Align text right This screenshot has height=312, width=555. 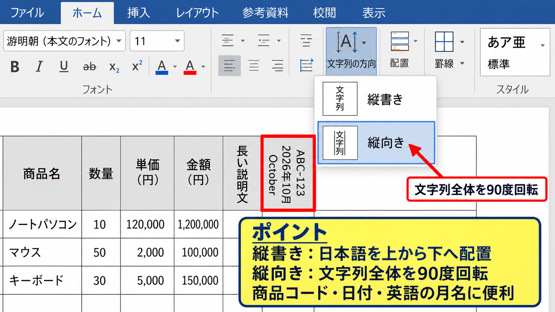click(x=277, y=66)
